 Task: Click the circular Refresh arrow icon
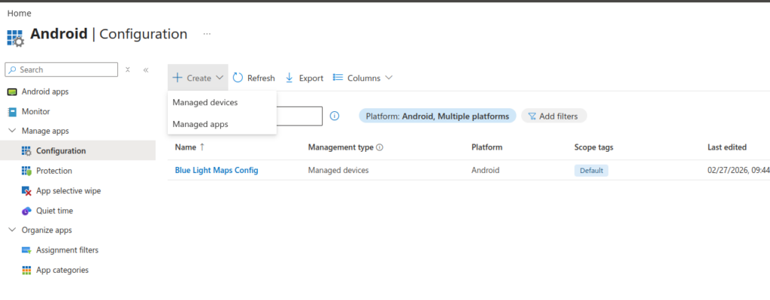tap(238, 77)
